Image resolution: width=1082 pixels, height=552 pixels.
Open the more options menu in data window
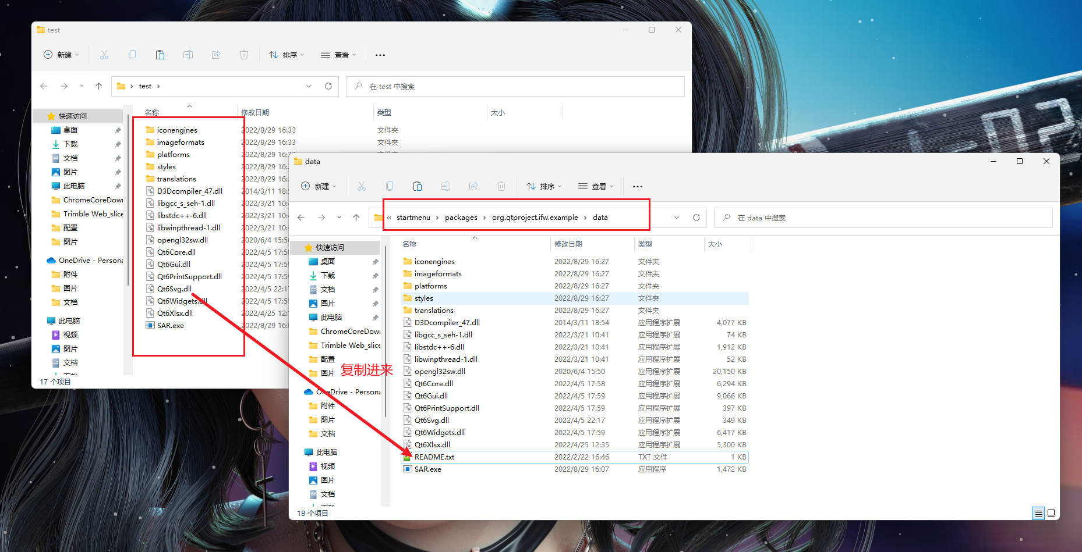click(638, 186)
